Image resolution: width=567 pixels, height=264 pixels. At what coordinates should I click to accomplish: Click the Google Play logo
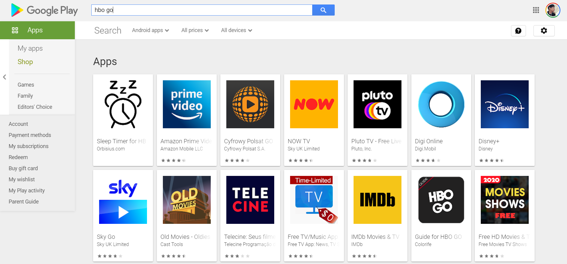44,10
